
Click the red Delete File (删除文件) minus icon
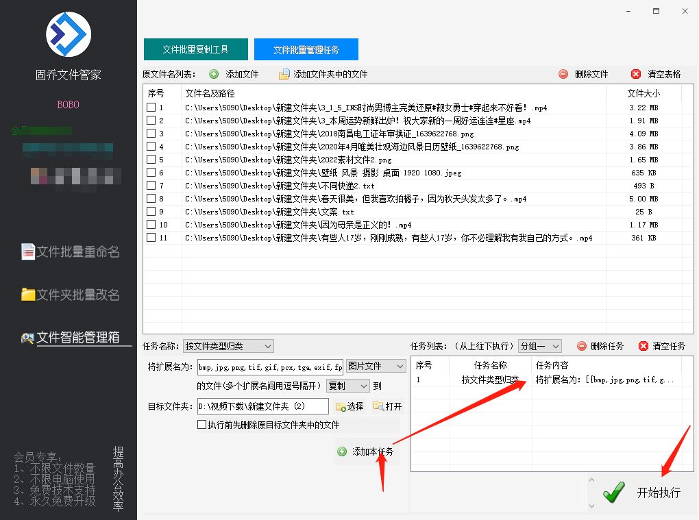point(563,75)
